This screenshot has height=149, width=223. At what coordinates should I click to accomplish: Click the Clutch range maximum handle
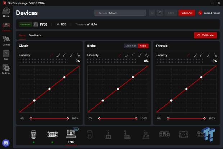click(x=68, y=118)
